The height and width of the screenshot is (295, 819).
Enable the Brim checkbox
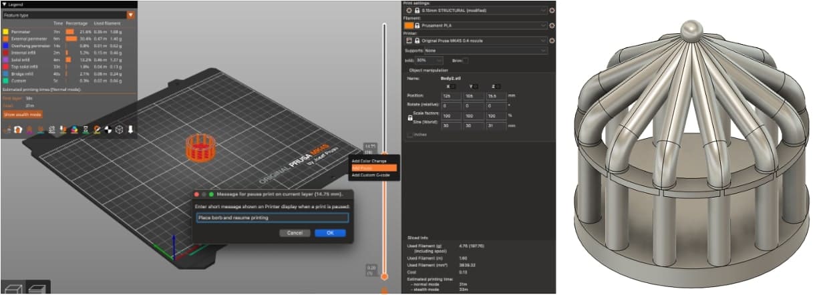coord(466,61)
